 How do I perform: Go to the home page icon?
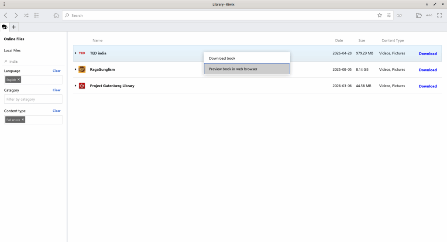[x=56, y=15]
